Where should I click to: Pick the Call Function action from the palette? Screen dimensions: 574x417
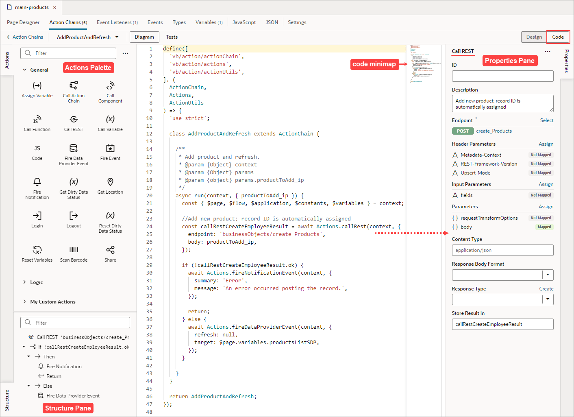tap(37, 119)
